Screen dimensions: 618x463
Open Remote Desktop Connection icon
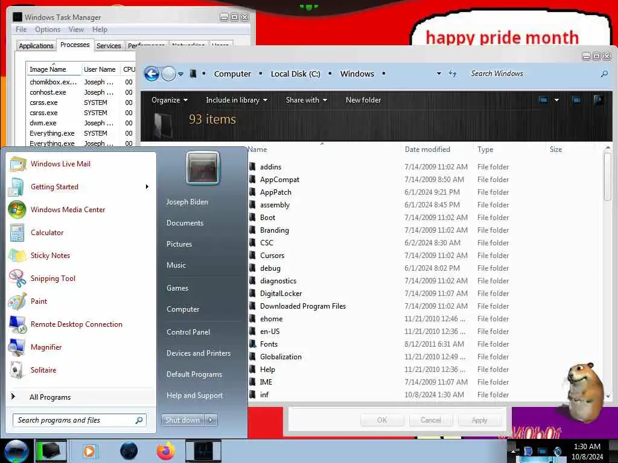coord(17,324)
